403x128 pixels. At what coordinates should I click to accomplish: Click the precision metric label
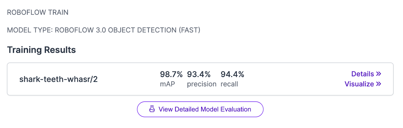tap(201, 84)
